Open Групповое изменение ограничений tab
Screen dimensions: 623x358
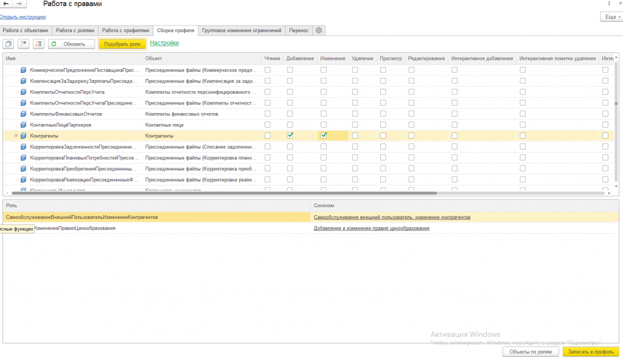pyautogui.click(x=242, y=30)
